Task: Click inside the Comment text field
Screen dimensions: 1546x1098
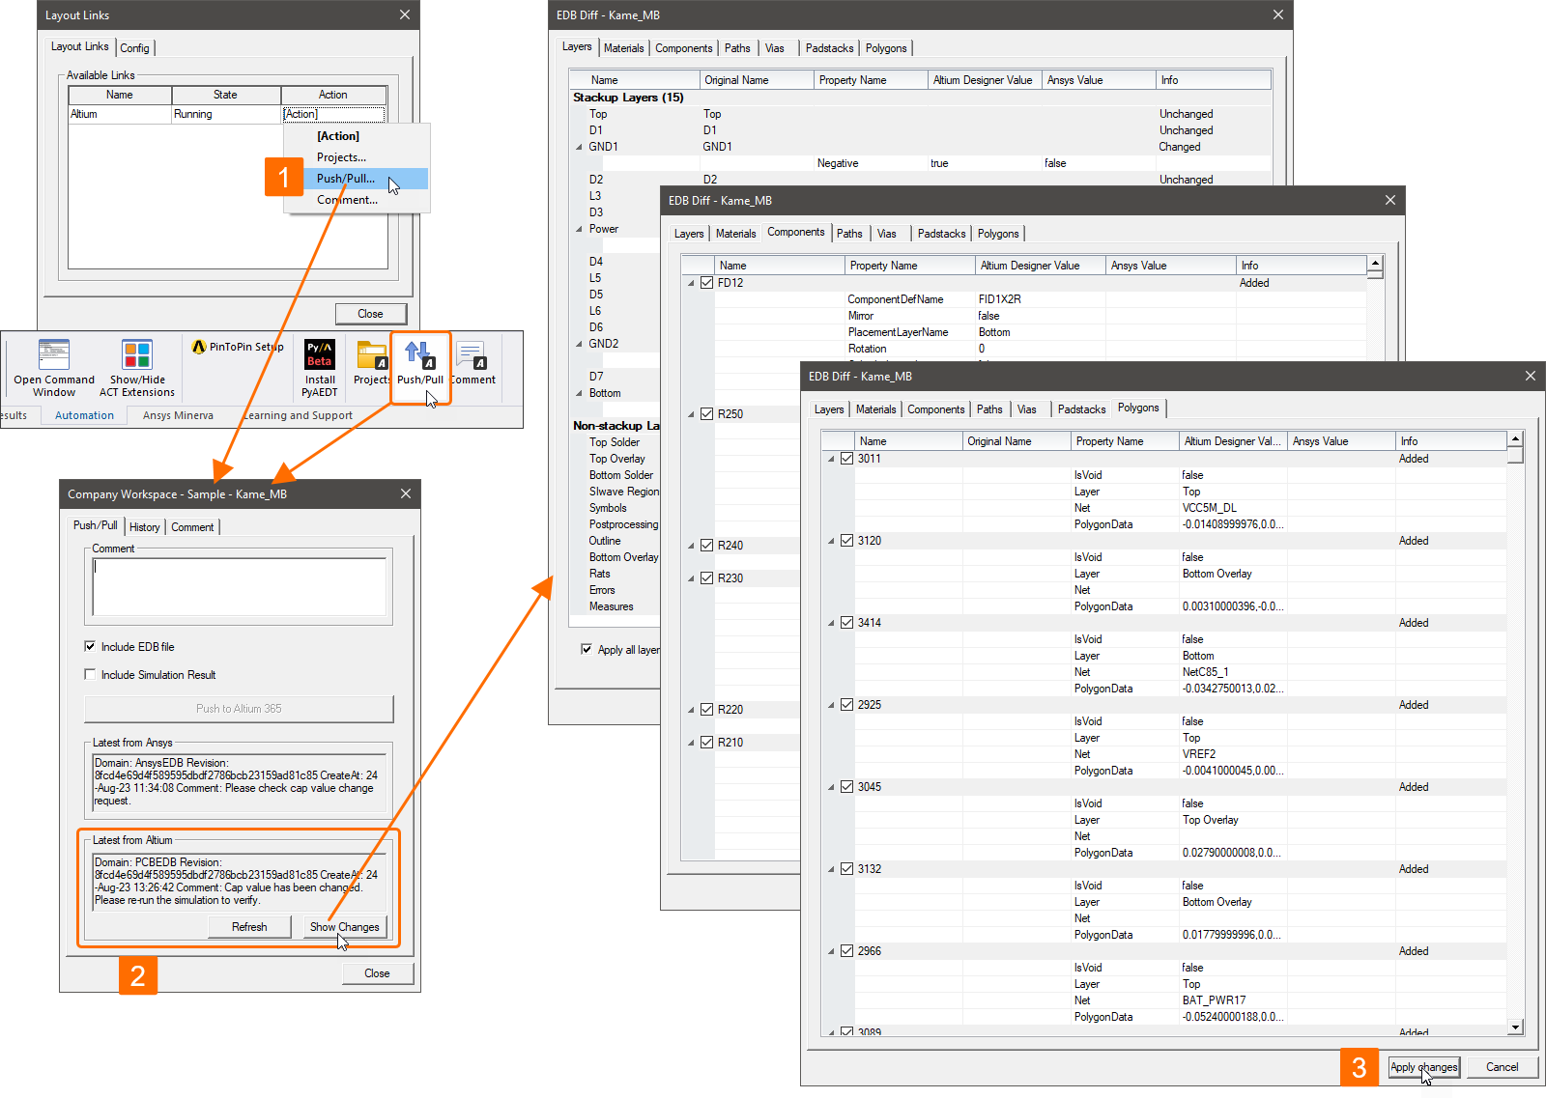Action: [x=239, y=586]
